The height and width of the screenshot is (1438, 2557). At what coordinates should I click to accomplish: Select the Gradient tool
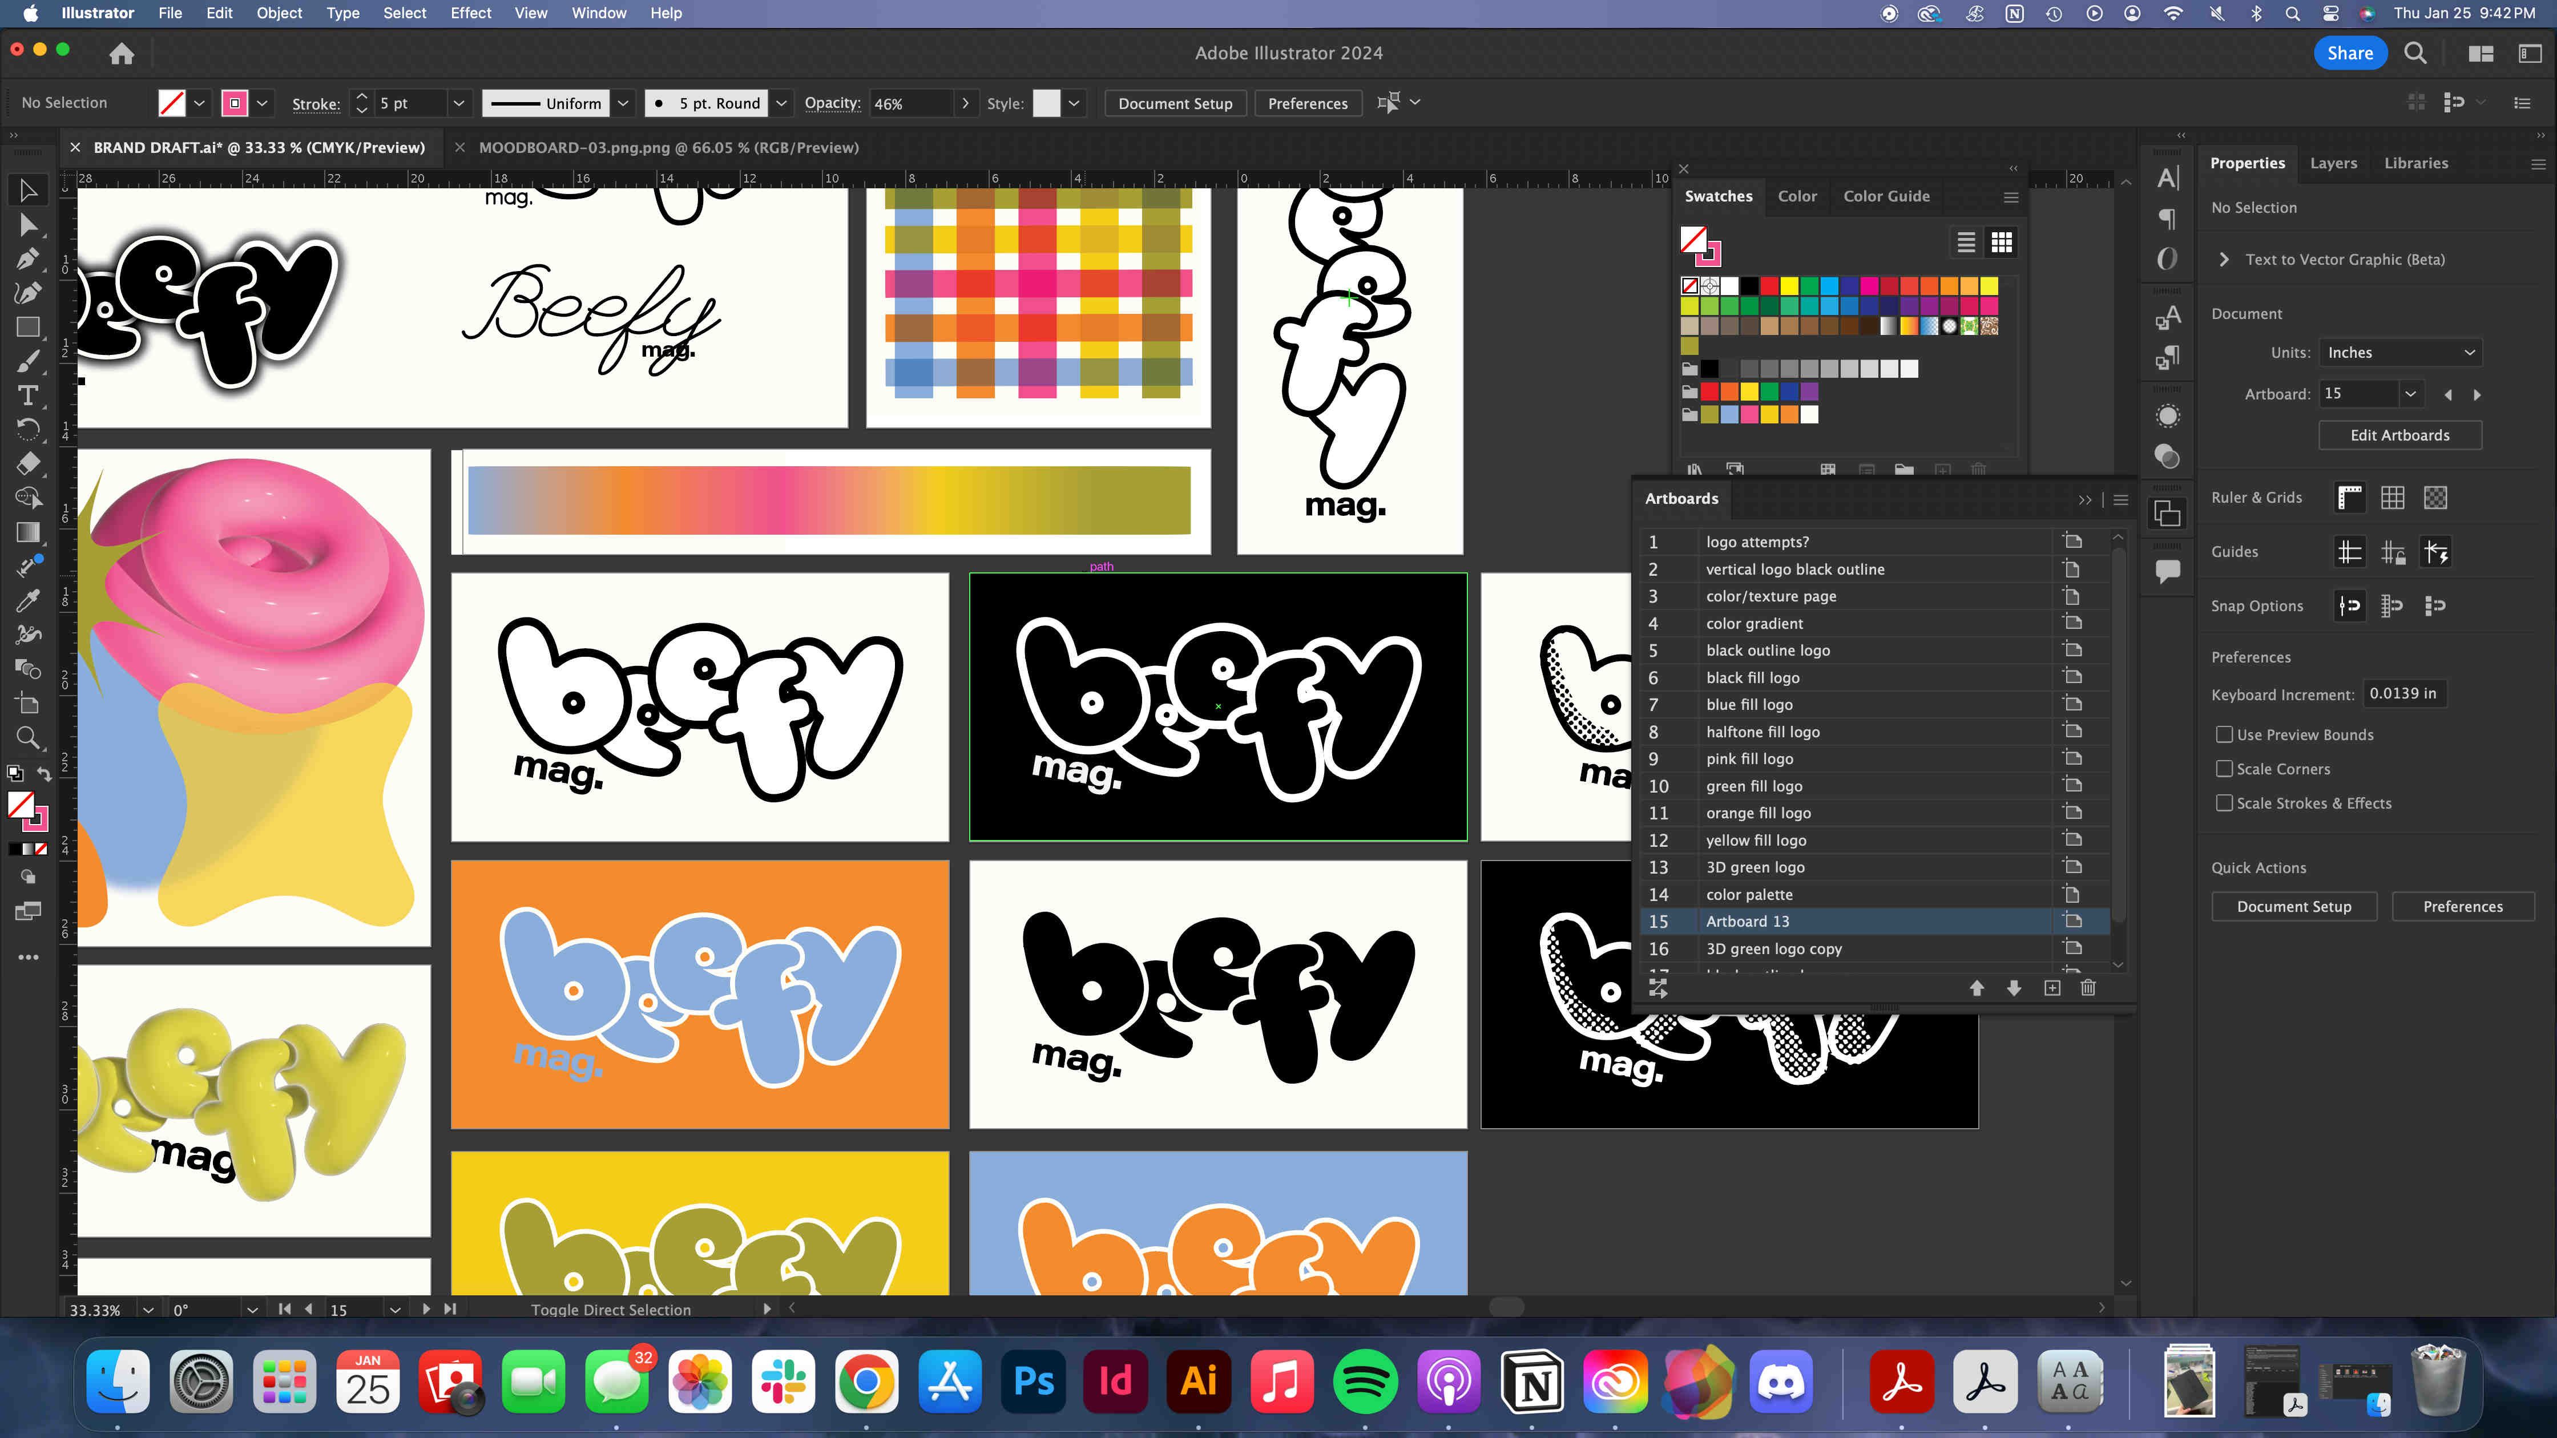pyautogui.click(x=28, y=532)
